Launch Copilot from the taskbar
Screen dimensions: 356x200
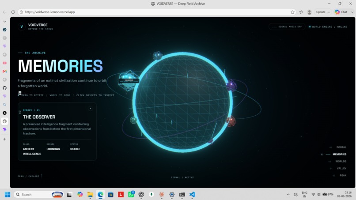80,195
